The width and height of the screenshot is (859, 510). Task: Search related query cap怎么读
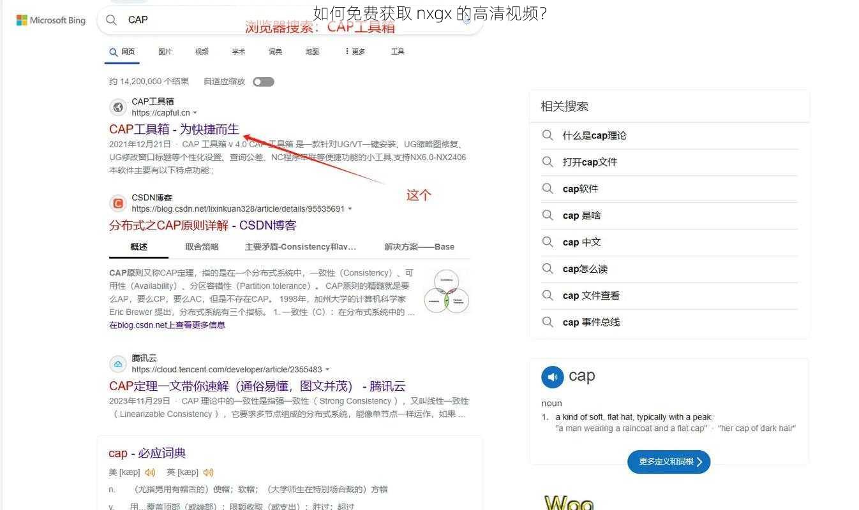click(585, 269)
